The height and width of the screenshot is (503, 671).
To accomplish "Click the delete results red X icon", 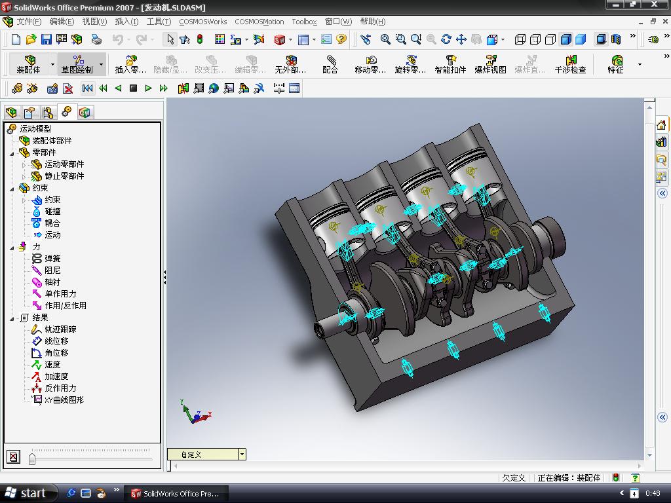I will [x=67, y=88].
